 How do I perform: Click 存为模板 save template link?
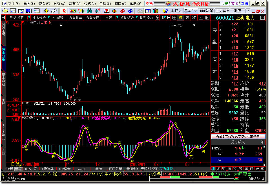click(166, 169)
